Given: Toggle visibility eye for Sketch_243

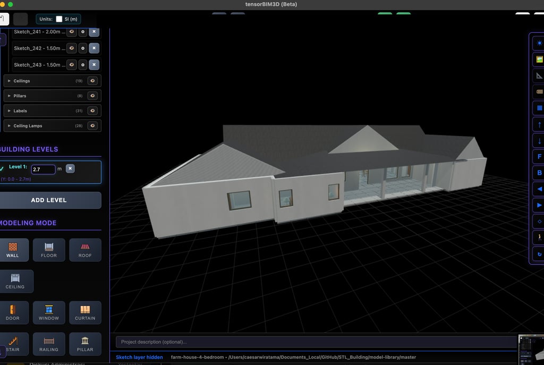Looking at the screenshot, I should (72, 65).
